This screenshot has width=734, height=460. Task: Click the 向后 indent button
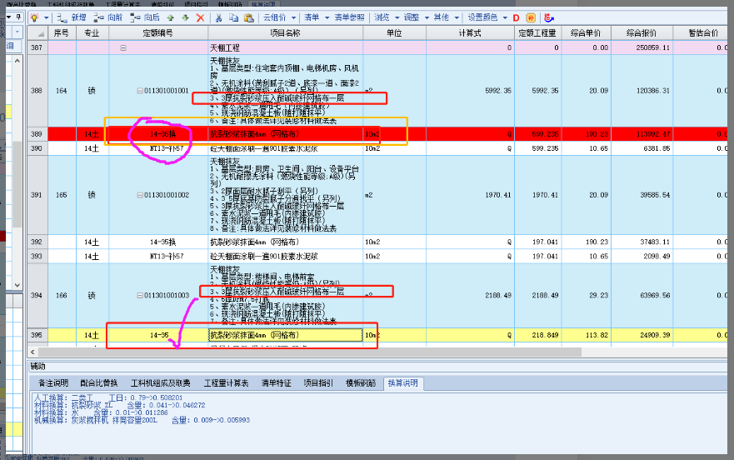(145, 17)
